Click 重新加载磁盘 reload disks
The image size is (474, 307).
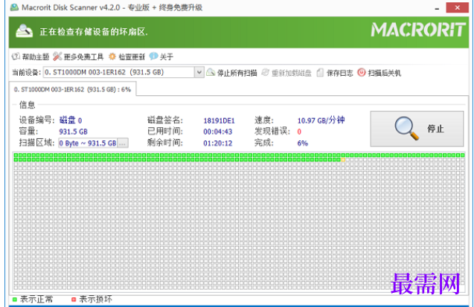286,73
